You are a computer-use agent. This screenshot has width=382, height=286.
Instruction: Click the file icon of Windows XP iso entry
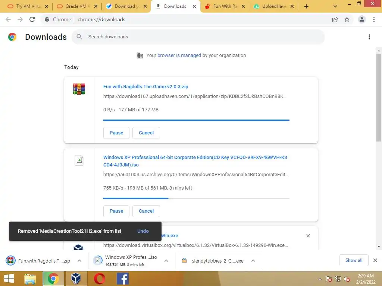(79, 160)
